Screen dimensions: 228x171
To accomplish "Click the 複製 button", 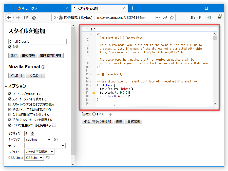I will pos(119,122).
